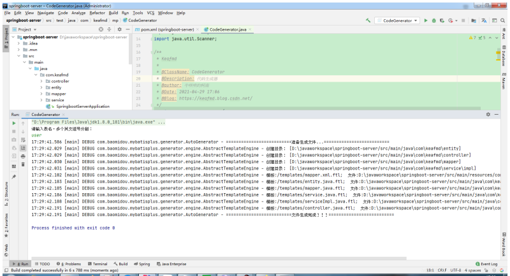Viewport: 510px width, 276px height.
Task: Open the TODO tool window
Action: point(42,264)
